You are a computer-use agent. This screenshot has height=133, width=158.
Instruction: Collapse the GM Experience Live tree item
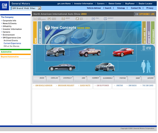(2, 38)
